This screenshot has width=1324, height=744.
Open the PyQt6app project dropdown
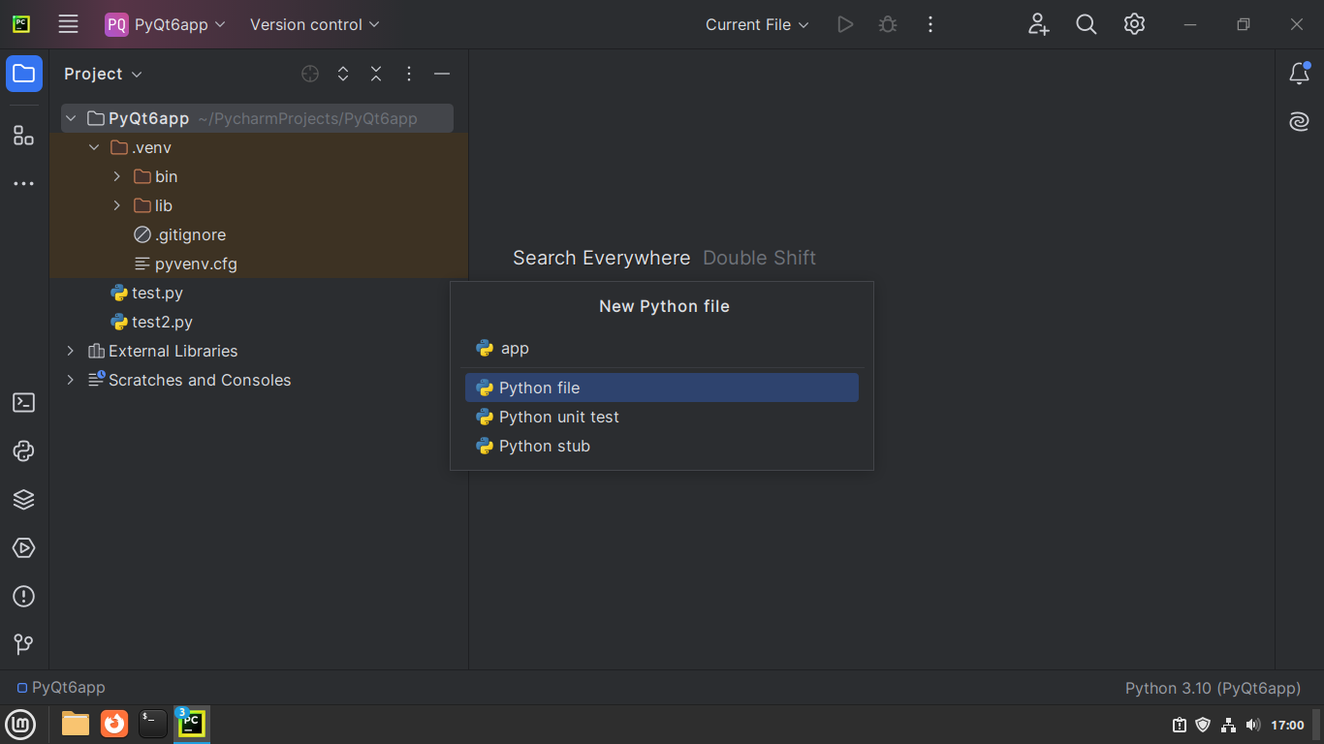pos(166,24)
